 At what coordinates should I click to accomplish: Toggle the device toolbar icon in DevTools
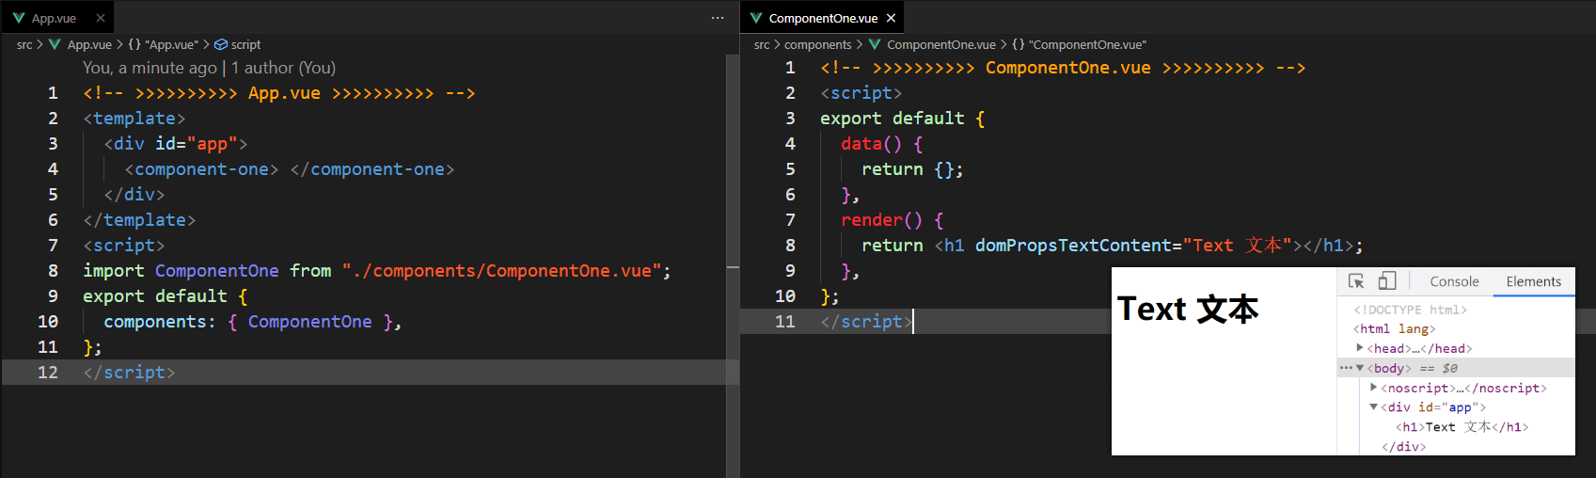click(x=1387, y=281)
